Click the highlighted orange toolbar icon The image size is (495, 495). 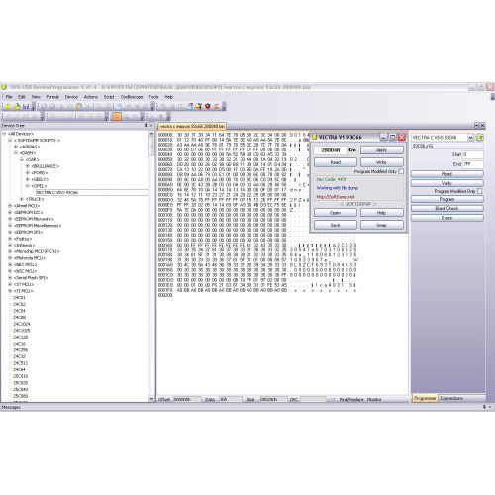117,116
